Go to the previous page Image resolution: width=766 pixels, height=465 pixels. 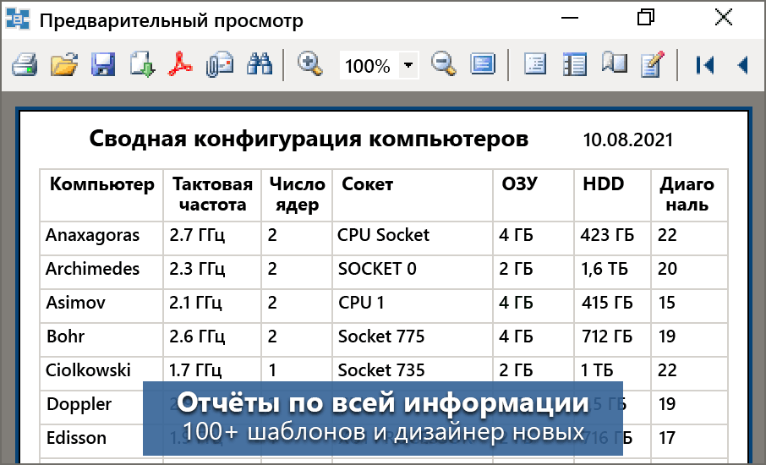[x=742, y=65]
